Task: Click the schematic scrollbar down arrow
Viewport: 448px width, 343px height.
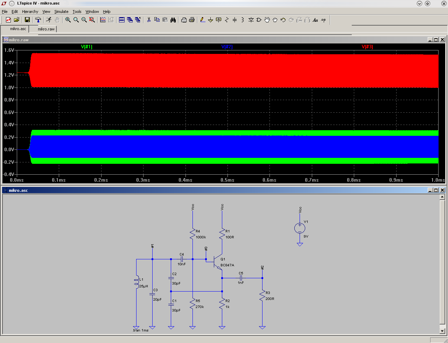Action: point(442,331)
